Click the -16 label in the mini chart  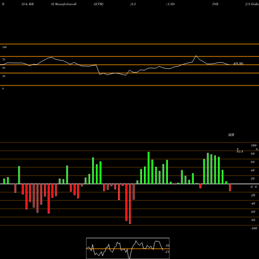(x=167, y=246)
